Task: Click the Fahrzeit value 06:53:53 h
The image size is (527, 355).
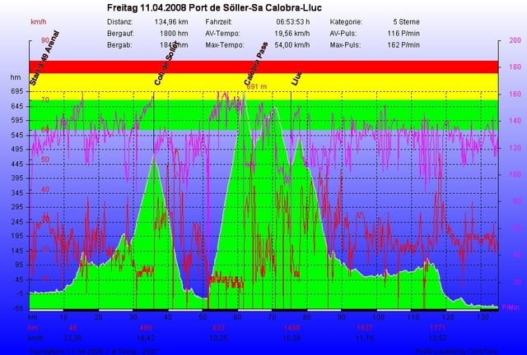Action: (x=293, y=22)
